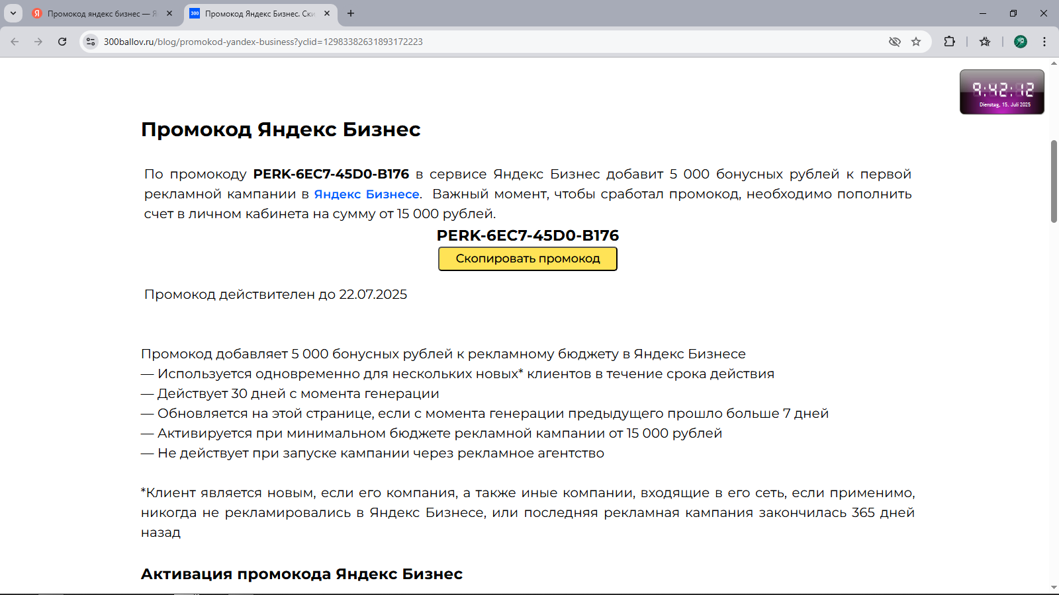The height and width of the screenshot is (595, 1059).
Task: Open Chrome three-dot menu
Action: pos(1044,42)
